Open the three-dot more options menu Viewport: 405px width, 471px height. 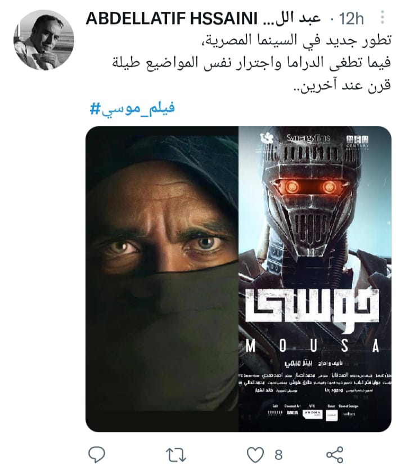click(x=382, y=17)
